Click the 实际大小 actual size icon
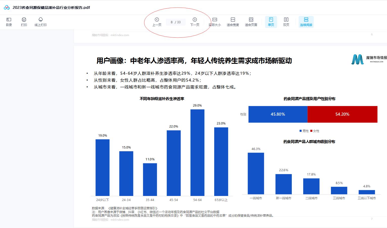This screenshot has width=387, height=228. 214,22
